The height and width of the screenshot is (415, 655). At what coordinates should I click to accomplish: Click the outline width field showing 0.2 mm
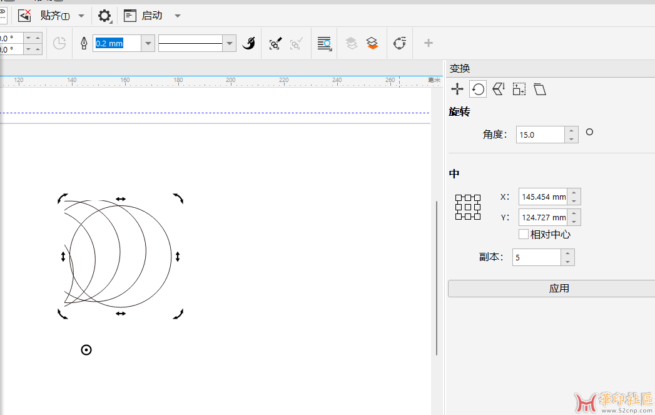pos(116,43)
